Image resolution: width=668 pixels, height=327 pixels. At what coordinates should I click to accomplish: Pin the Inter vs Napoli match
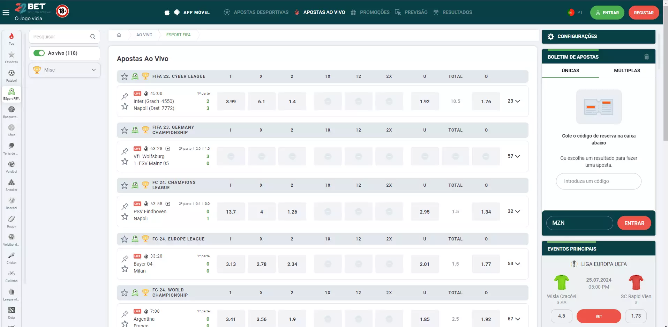(x=125, y=96)
